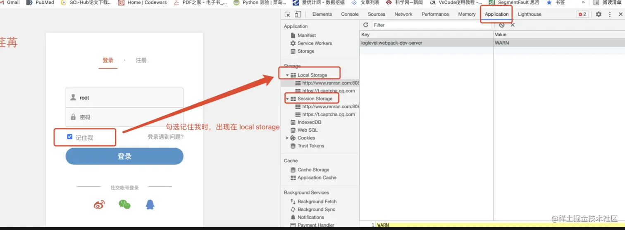The width and height of the screenshot is (625, 230).
Task: Select the 登录 tab on the form
Action: pyautogui.click(x=108, y=60)
